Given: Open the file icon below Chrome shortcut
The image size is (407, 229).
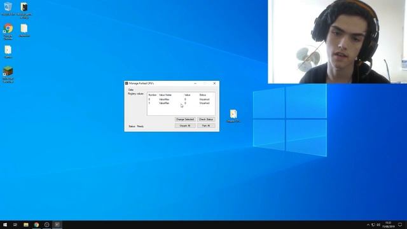Looking at the screenshot, I should [x=8, y=52].
